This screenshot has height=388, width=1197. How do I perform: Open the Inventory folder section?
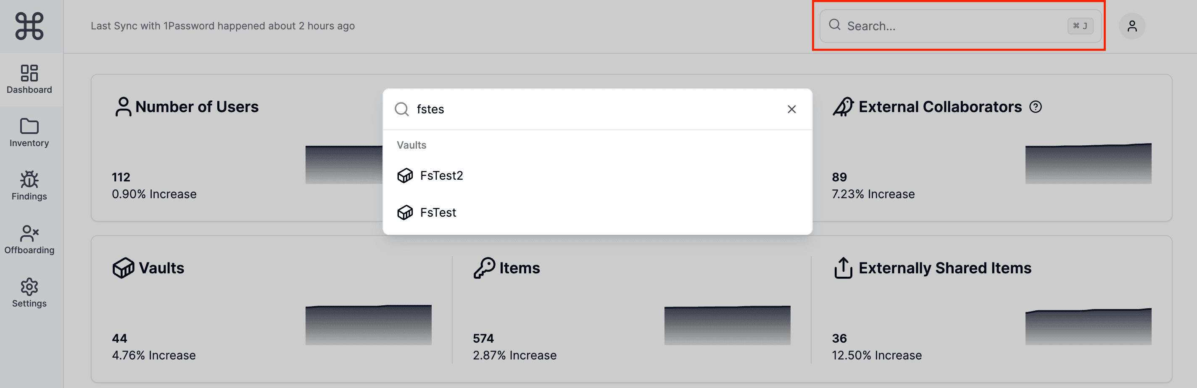click(29, 133)
